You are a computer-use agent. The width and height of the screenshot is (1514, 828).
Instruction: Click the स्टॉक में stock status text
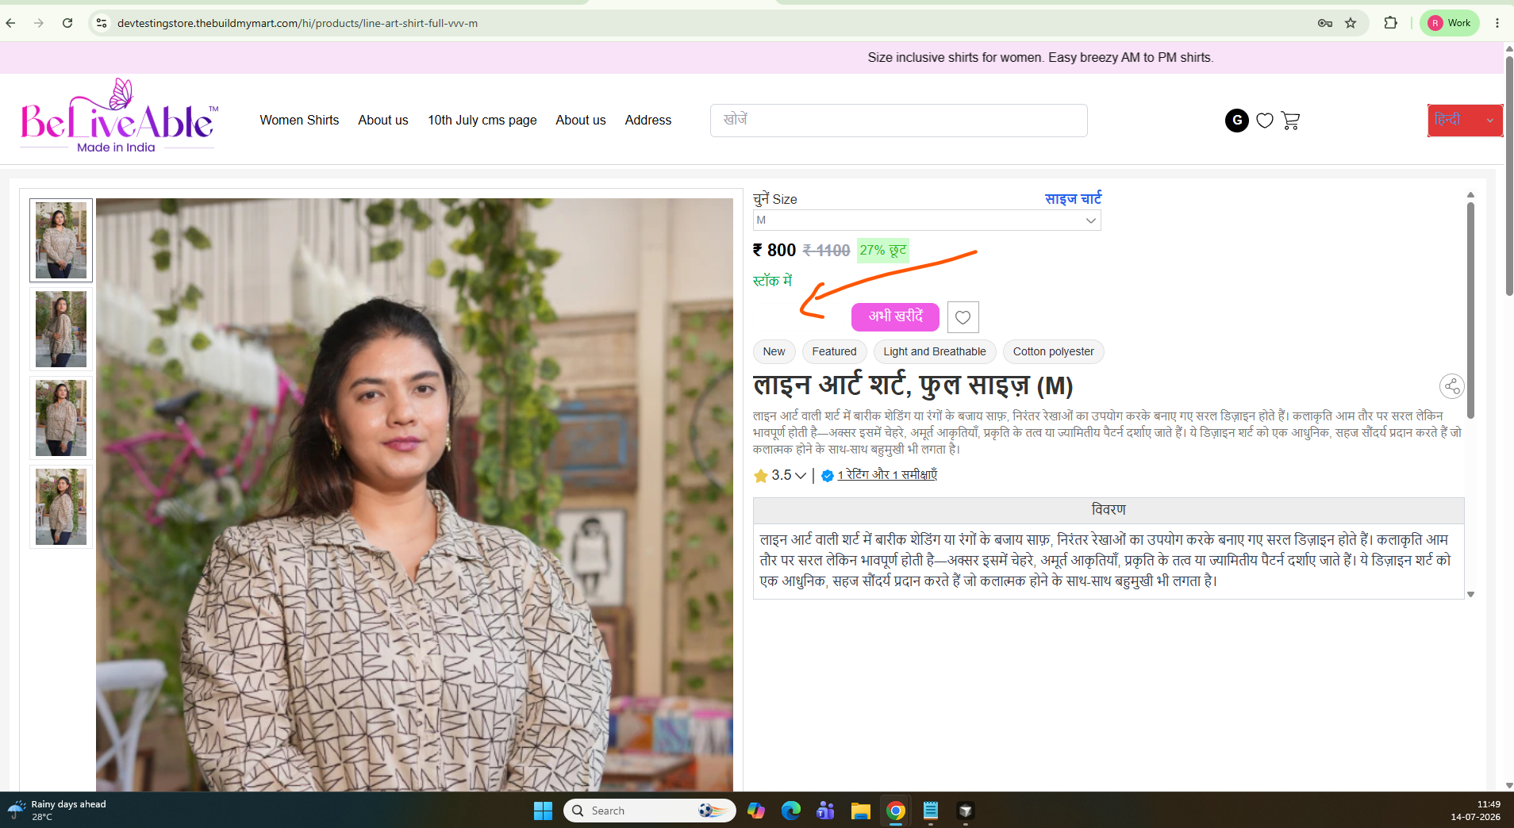(x=772, y=281)
